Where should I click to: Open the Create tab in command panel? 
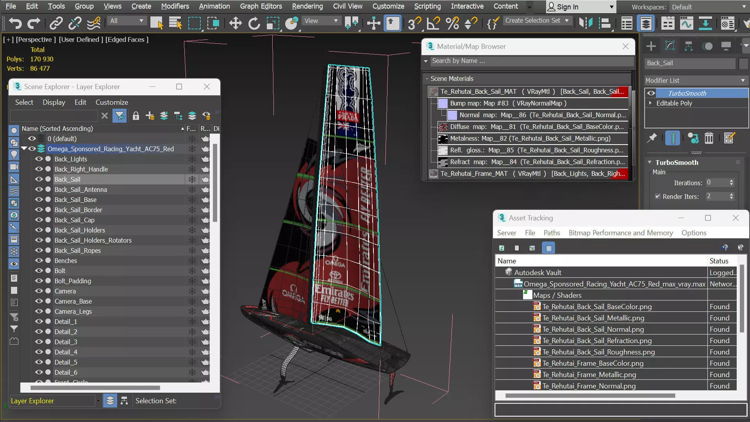pyautogui.click(x=651, y=46)
